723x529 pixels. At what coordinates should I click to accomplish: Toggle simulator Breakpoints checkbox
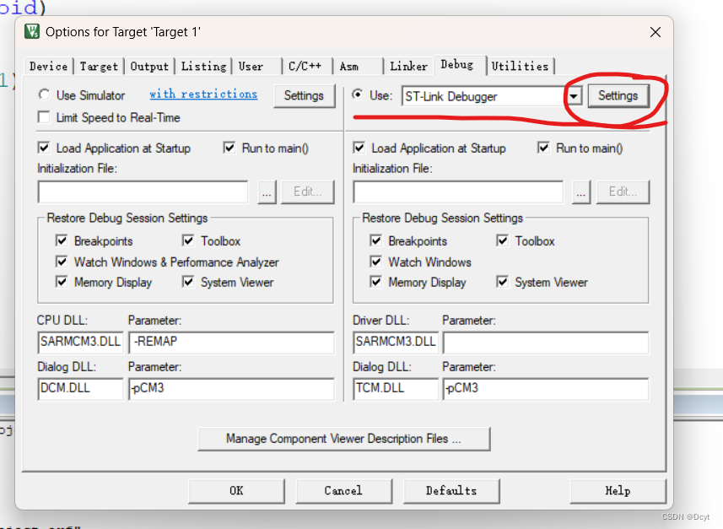[62, 240]
